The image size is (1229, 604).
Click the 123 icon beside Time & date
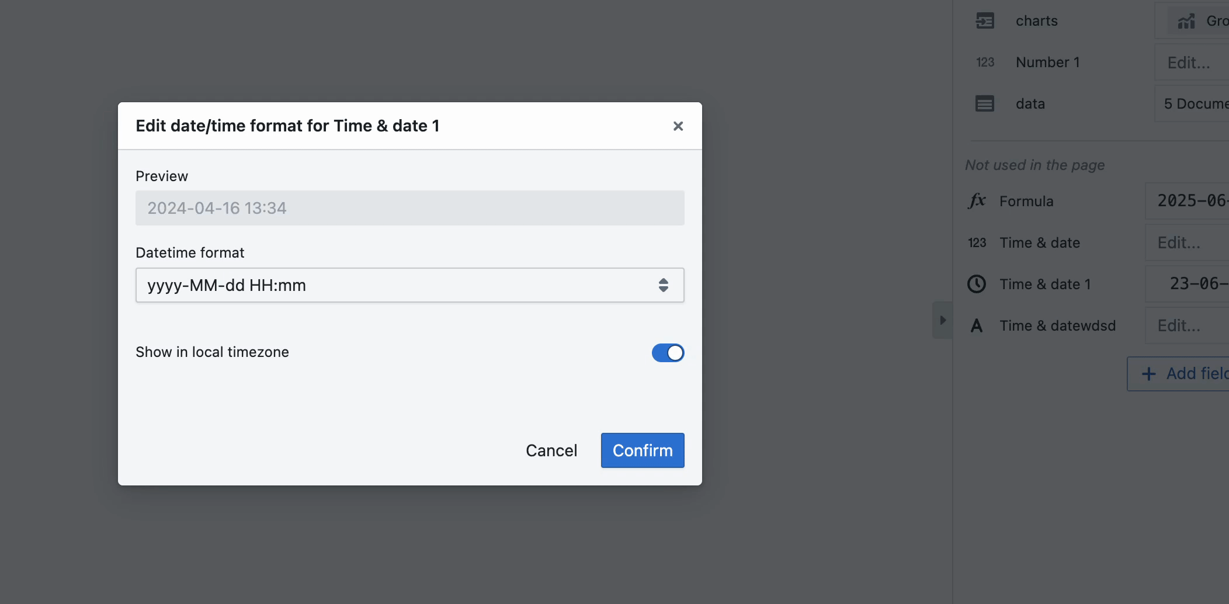point(977,243)
